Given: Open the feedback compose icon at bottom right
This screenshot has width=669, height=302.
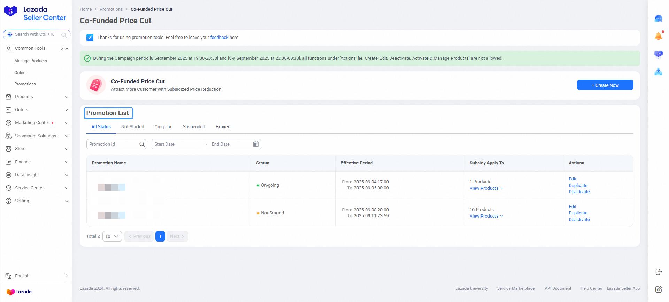Looking at the screenshot, I should [x=658, y=289].
